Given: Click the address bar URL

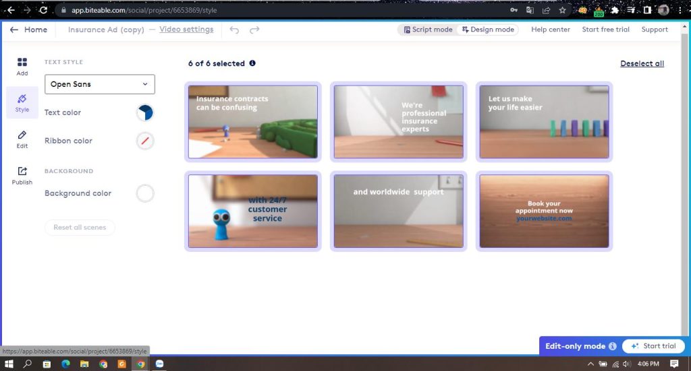Looking at the screenshot, I should click(x=144, y=9).
